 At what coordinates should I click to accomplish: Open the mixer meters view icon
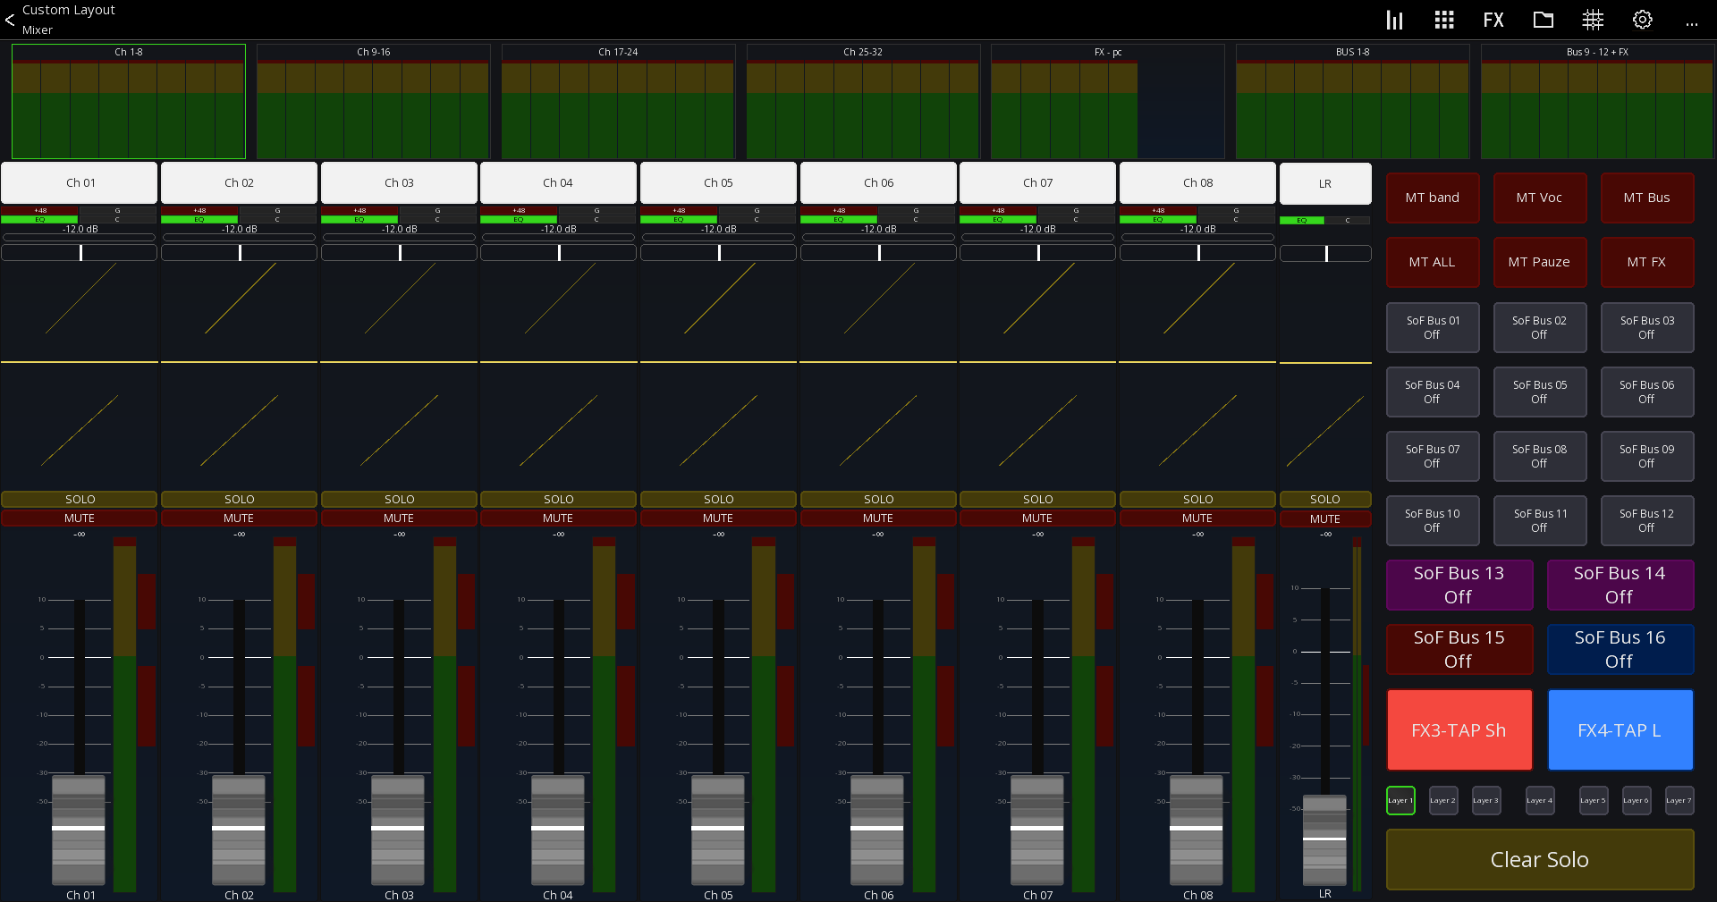click(1394, 20)
